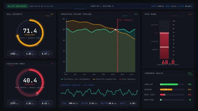The height and width of the screenshot is (111, 198).
Task: Click the CRITICAL level label
Action: pyautogui.click(x=155, y=25)
